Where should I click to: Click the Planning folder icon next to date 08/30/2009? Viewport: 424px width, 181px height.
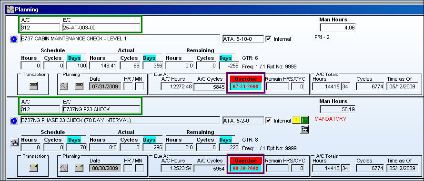79,168
